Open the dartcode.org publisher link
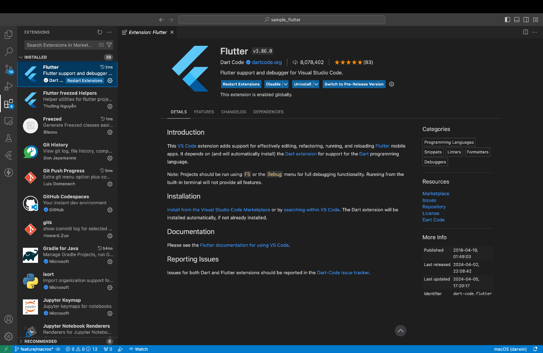 267,62
